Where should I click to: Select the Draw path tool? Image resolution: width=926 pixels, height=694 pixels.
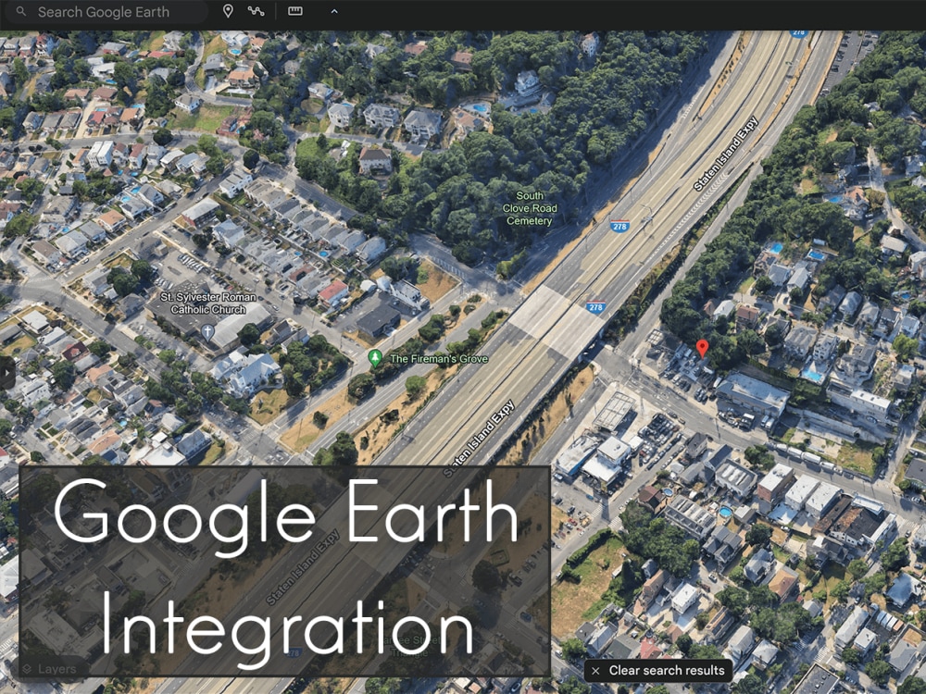click(x=256, y=11)
